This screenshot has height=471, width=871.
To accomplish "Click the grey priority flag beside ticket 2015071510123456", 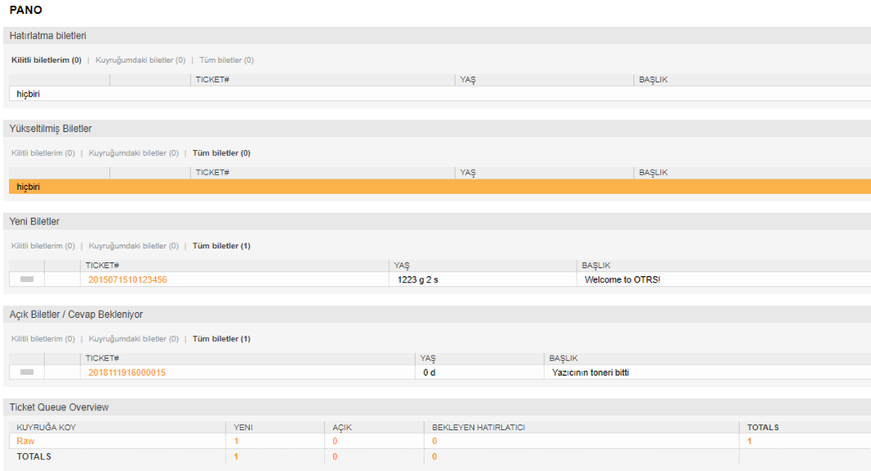I will click(x=27, y=279).
